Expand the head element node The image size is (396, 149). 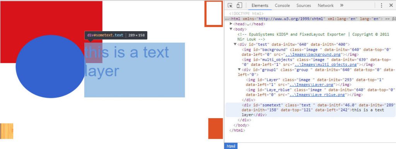(231, 24)
